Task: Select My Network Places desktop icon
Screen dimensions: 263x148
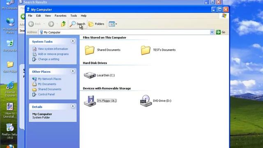Action: pyautogui.click(x=10, y=22)
